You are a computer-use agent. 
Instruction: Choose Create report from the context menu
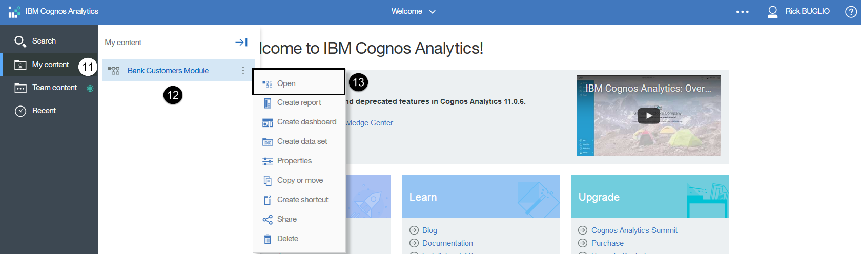click(x=299, y=102)
